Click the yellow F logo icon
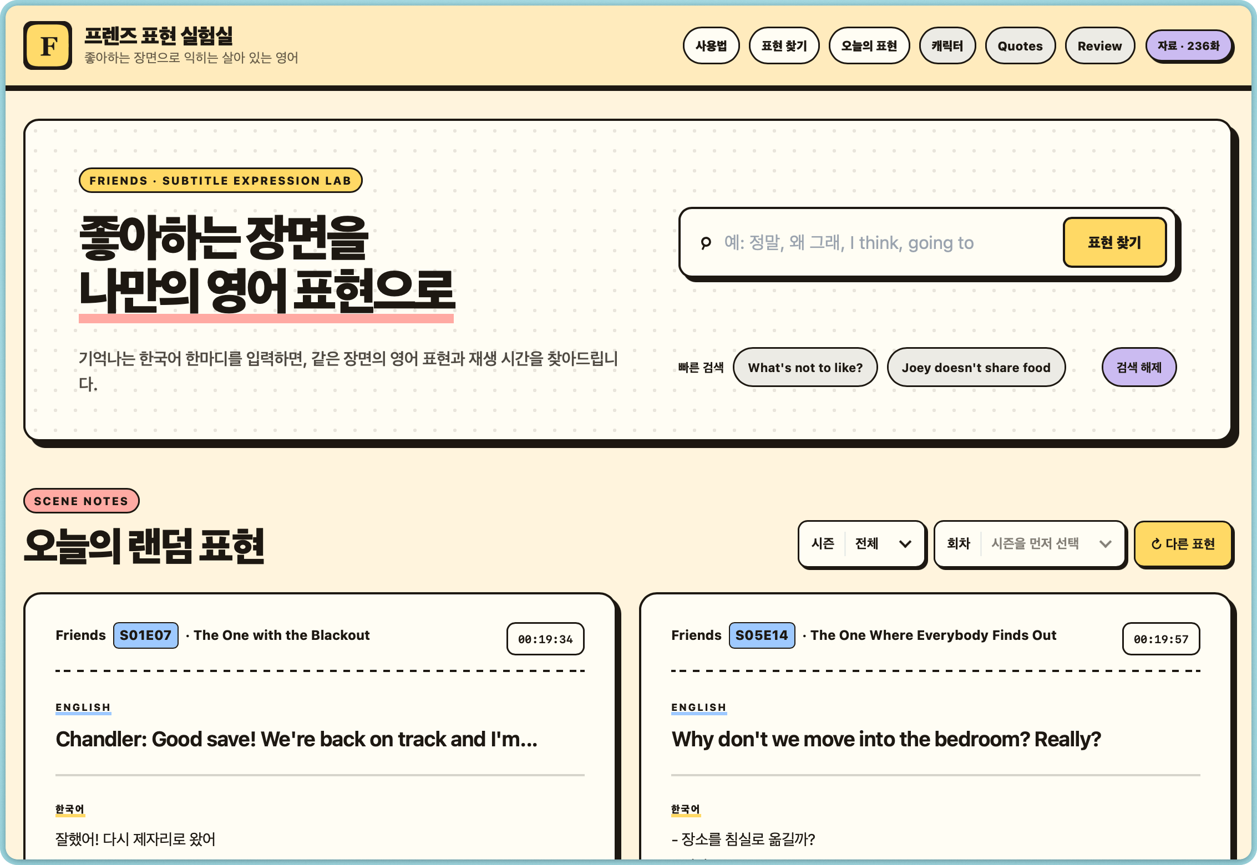This screenshot has height=865, width=1257. [x=48, y=45]
